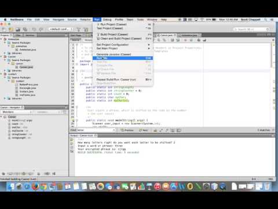Image resolution: width=278 pixels, height=209 pixels.
Task: Open Firefox from the dock
Action: click(x=35, y=186)
